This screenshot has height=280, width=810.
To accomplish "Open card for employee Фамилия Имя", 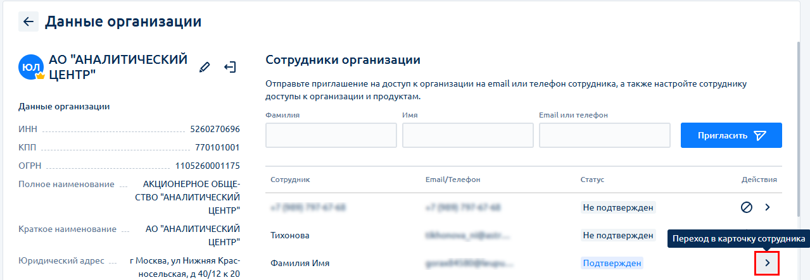I will point(767,263).
